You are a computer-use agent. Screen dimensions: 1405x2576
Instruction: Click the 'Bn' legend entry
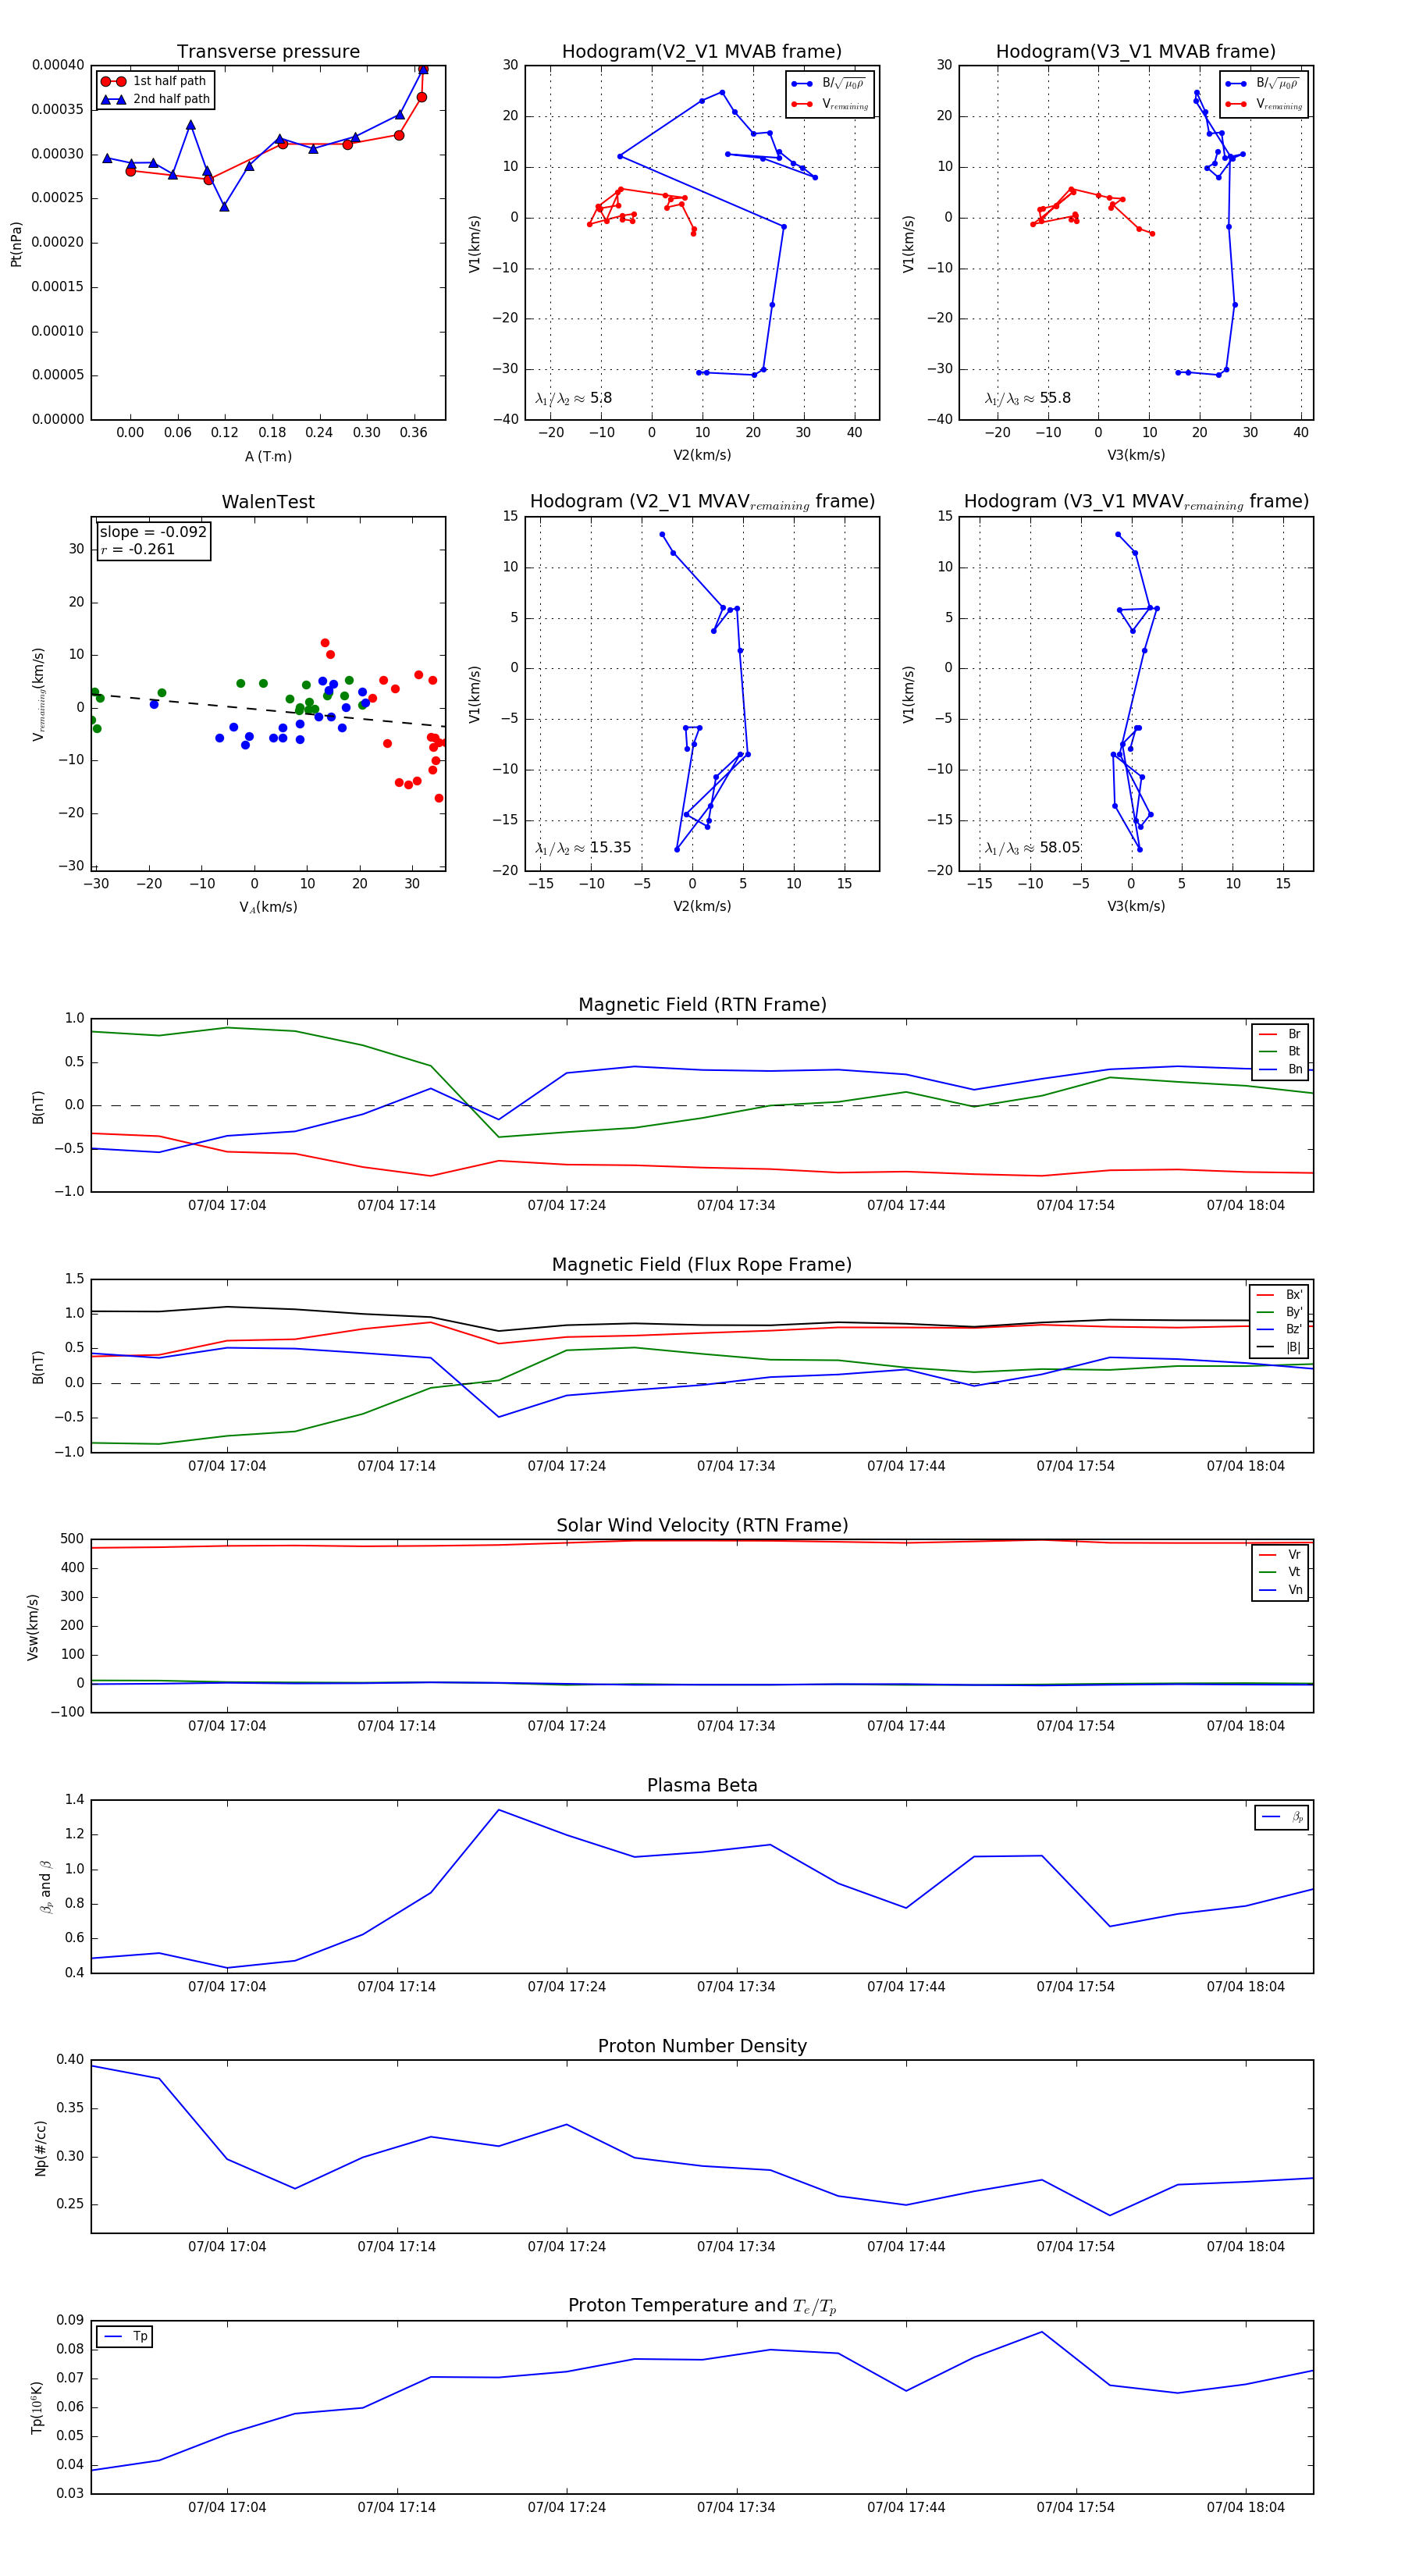[x=1281, y=1069]
